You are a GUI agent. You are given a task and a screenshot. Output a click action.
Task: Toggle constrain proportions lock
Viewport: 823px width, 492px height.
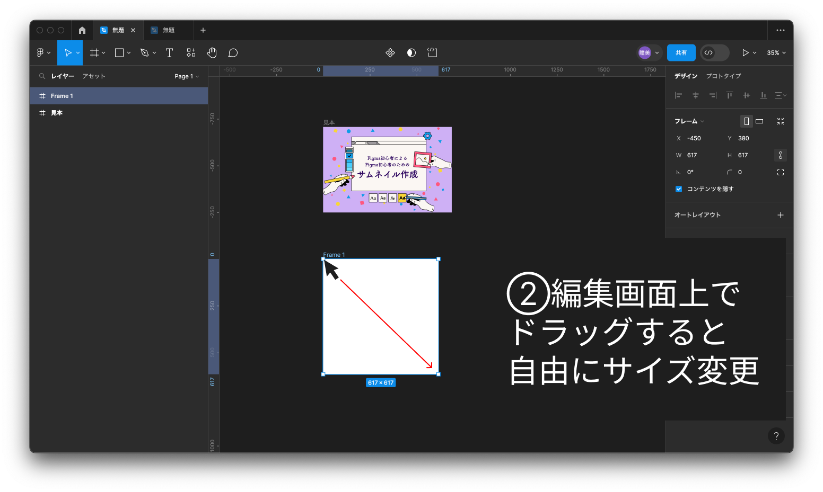pos(780,155)
